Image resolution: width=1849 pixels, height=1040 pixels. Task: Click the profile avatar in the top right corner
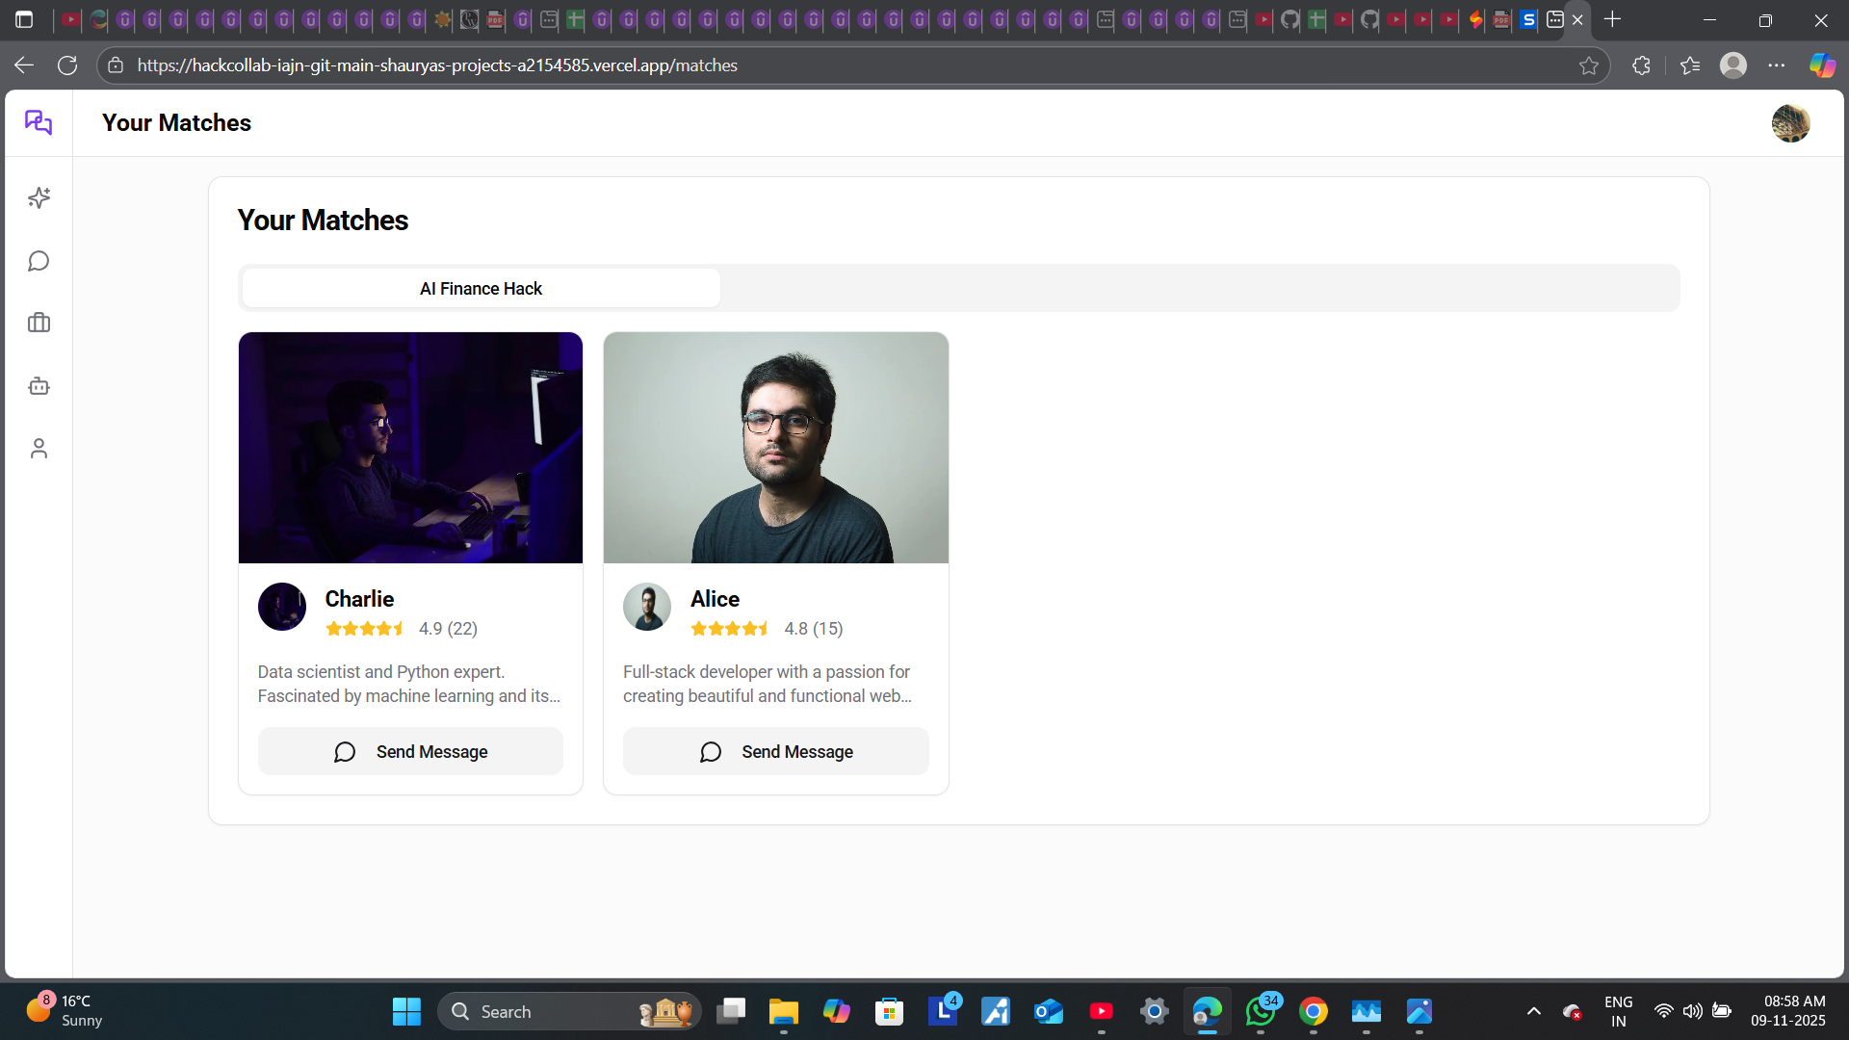(x=1790, y=122)
